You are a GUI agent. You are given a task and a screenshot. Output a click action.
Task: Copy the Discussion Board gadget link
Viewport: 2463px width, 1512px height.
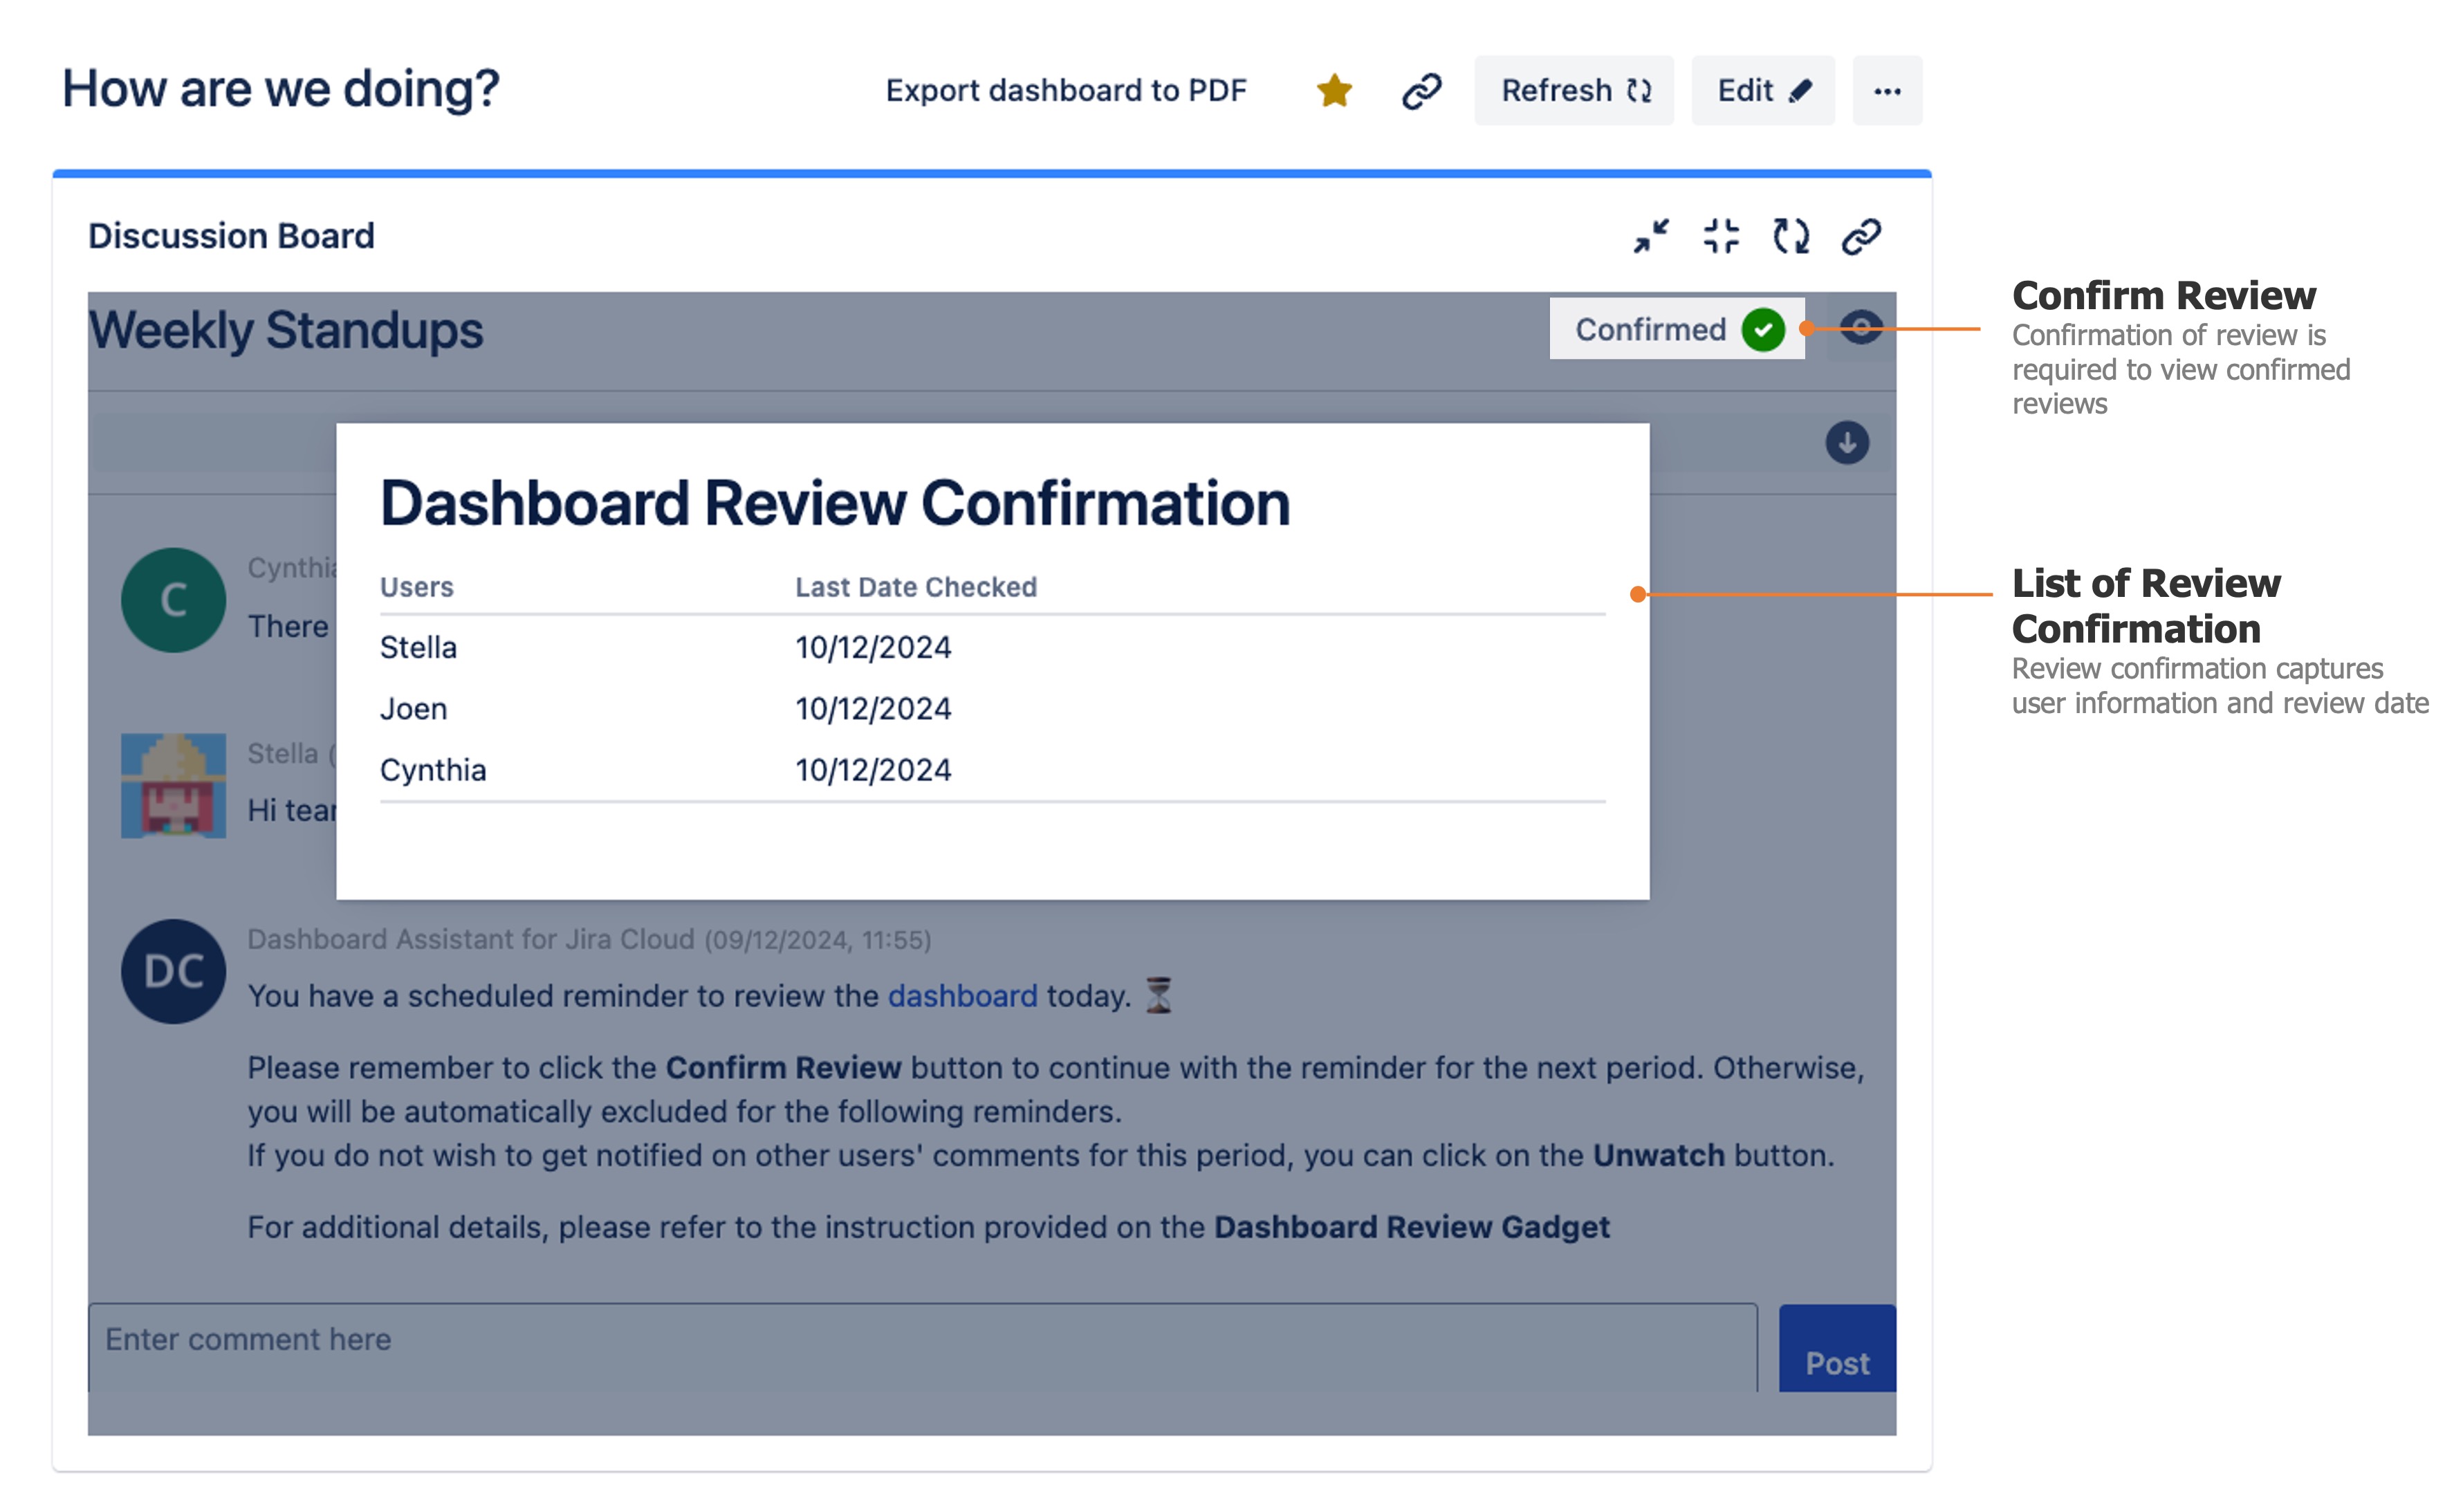click(1861, 237)
